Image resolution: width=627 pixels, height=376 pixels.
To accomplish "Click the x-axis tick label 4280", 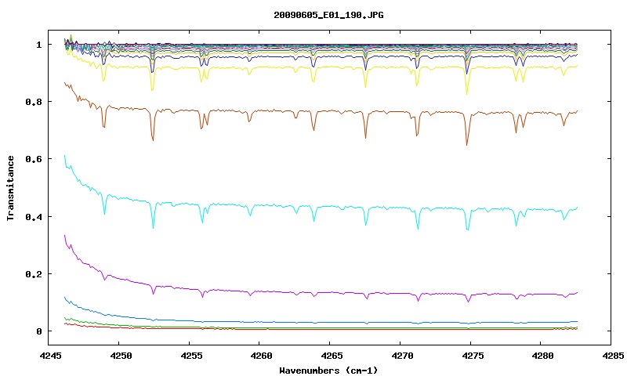I will tap(541, 355).
